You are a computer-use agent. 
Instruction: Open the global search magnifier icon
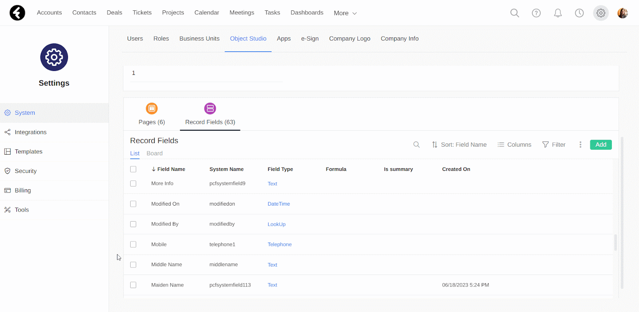515,13
